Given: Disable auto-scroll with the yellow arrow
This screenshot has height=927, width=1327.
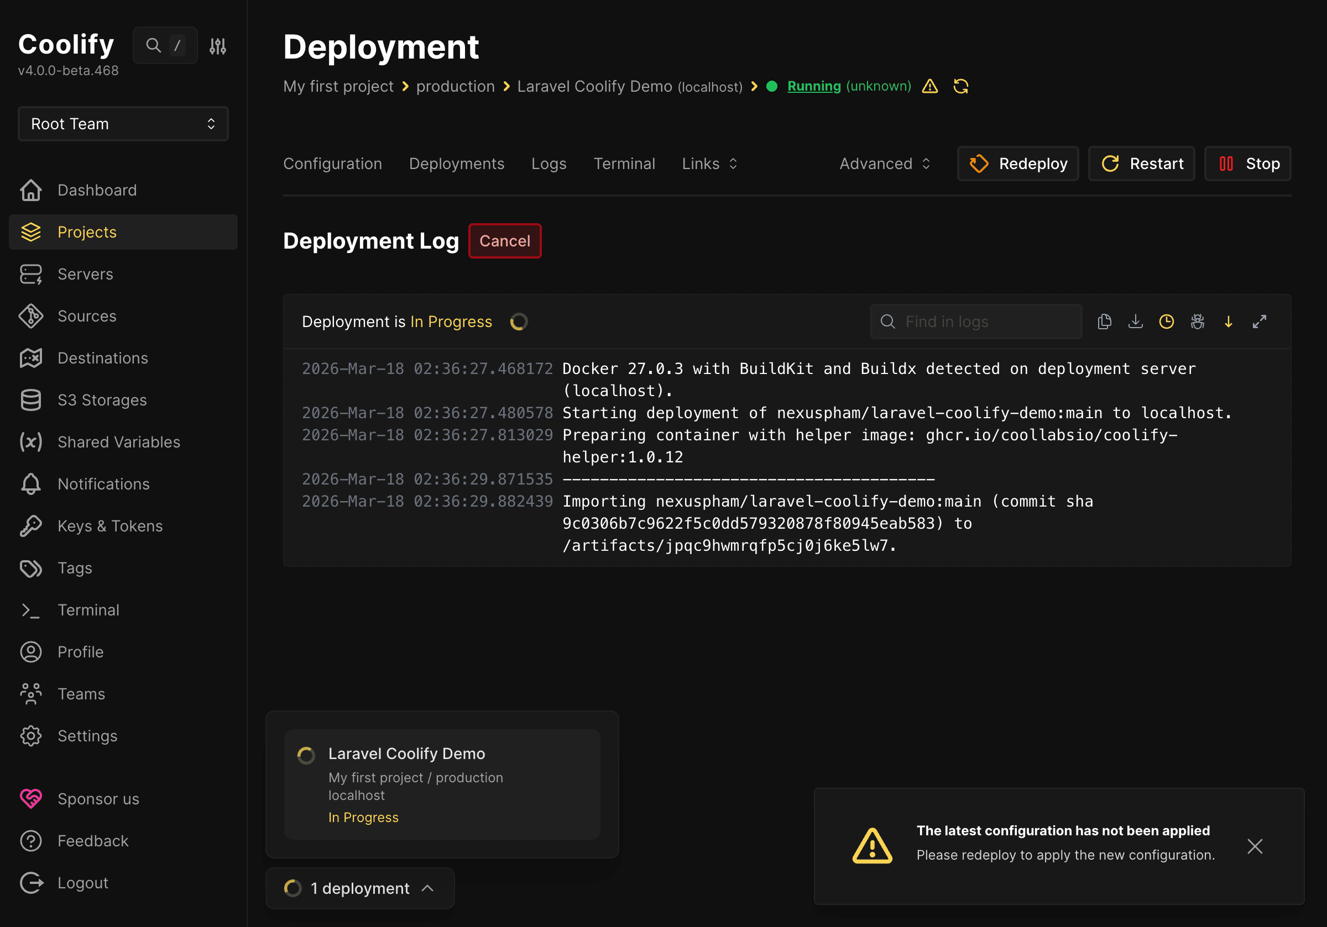Looking at the screenshot, I should (x=1229, y=322).
